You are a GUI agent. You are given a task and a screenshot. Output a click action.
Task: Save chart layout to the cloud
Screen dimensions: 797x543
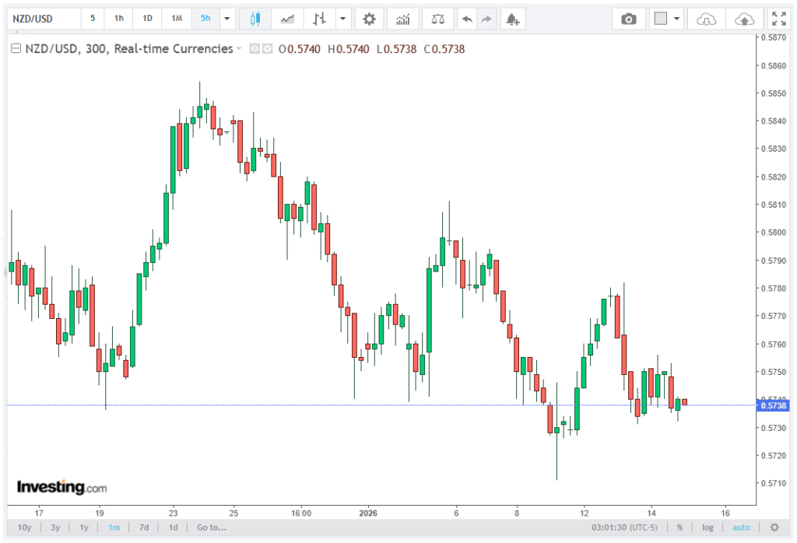coord(744,18)
